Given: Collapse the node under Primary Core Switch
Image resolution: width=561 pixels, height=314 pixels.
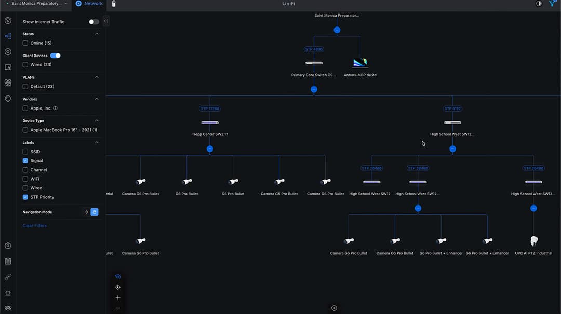Looking at the screenshot, I should pyautogui.click(x=314, y=89).
